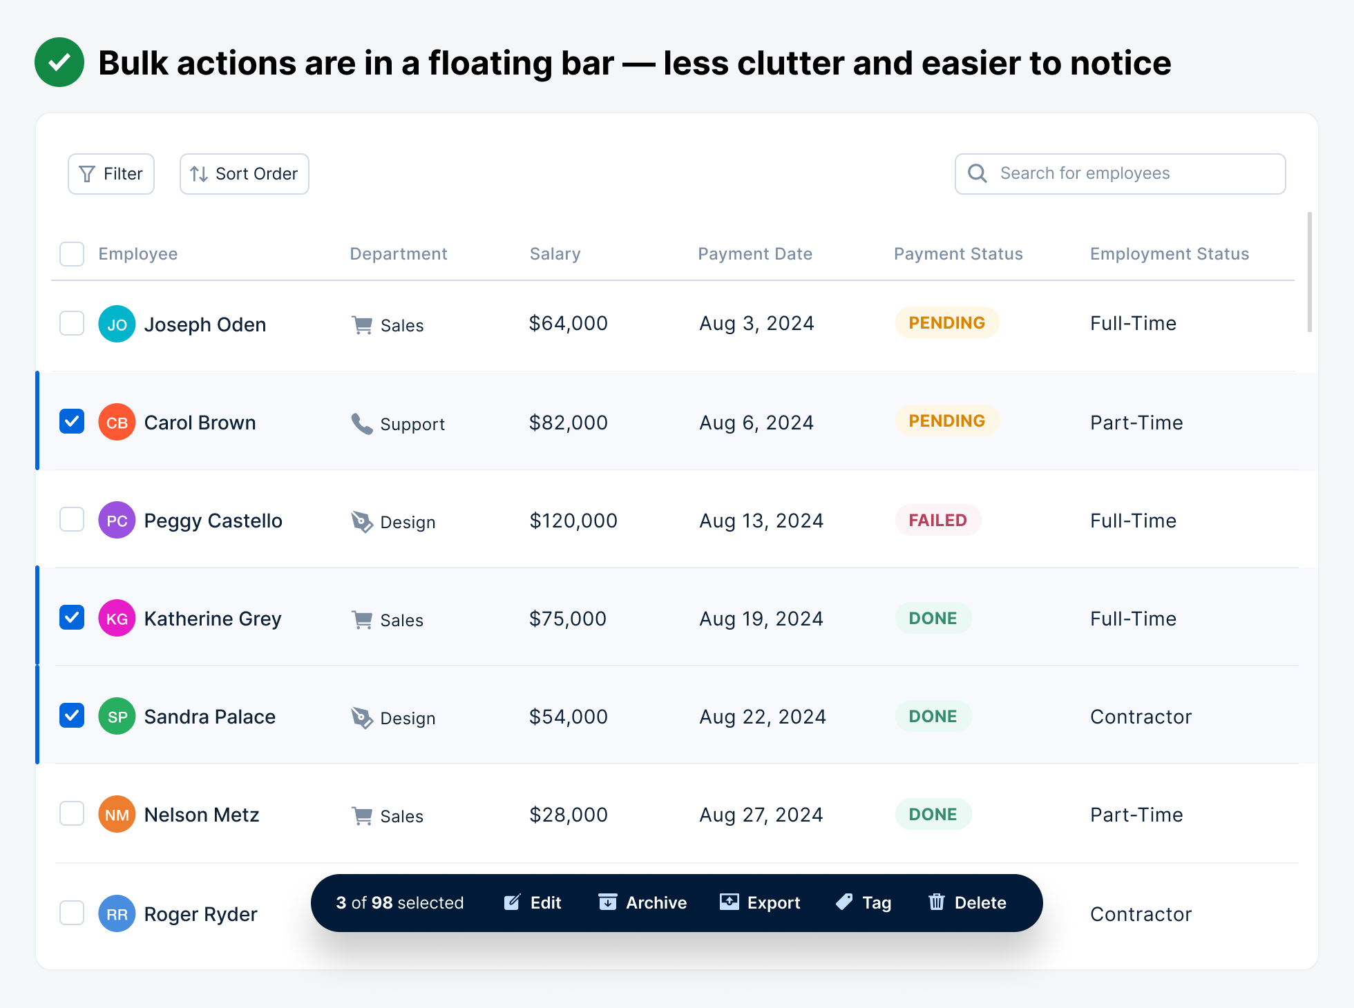The width and height of the screenshot is (1354, 1008).
Task: Click the search magnifier icon
Action: pyautogui.click(x=977, y=173)
